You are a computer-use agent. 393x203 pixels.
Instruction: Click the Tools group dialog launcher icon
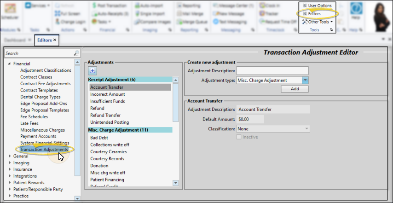(331, 30)
